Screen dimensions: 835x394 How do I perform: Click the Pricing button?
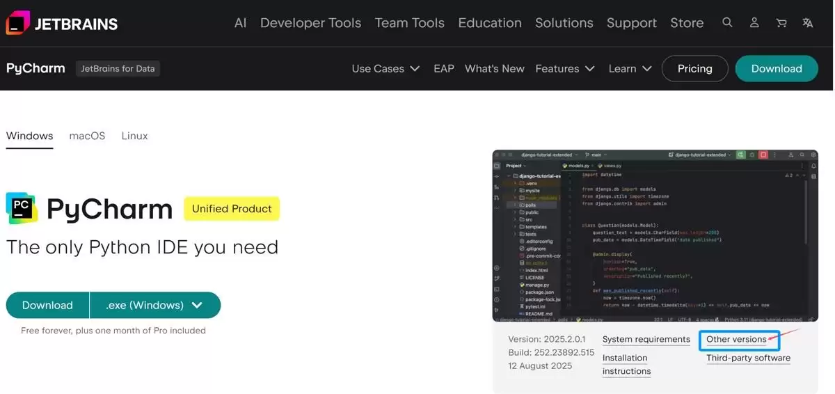click(694, 68)
